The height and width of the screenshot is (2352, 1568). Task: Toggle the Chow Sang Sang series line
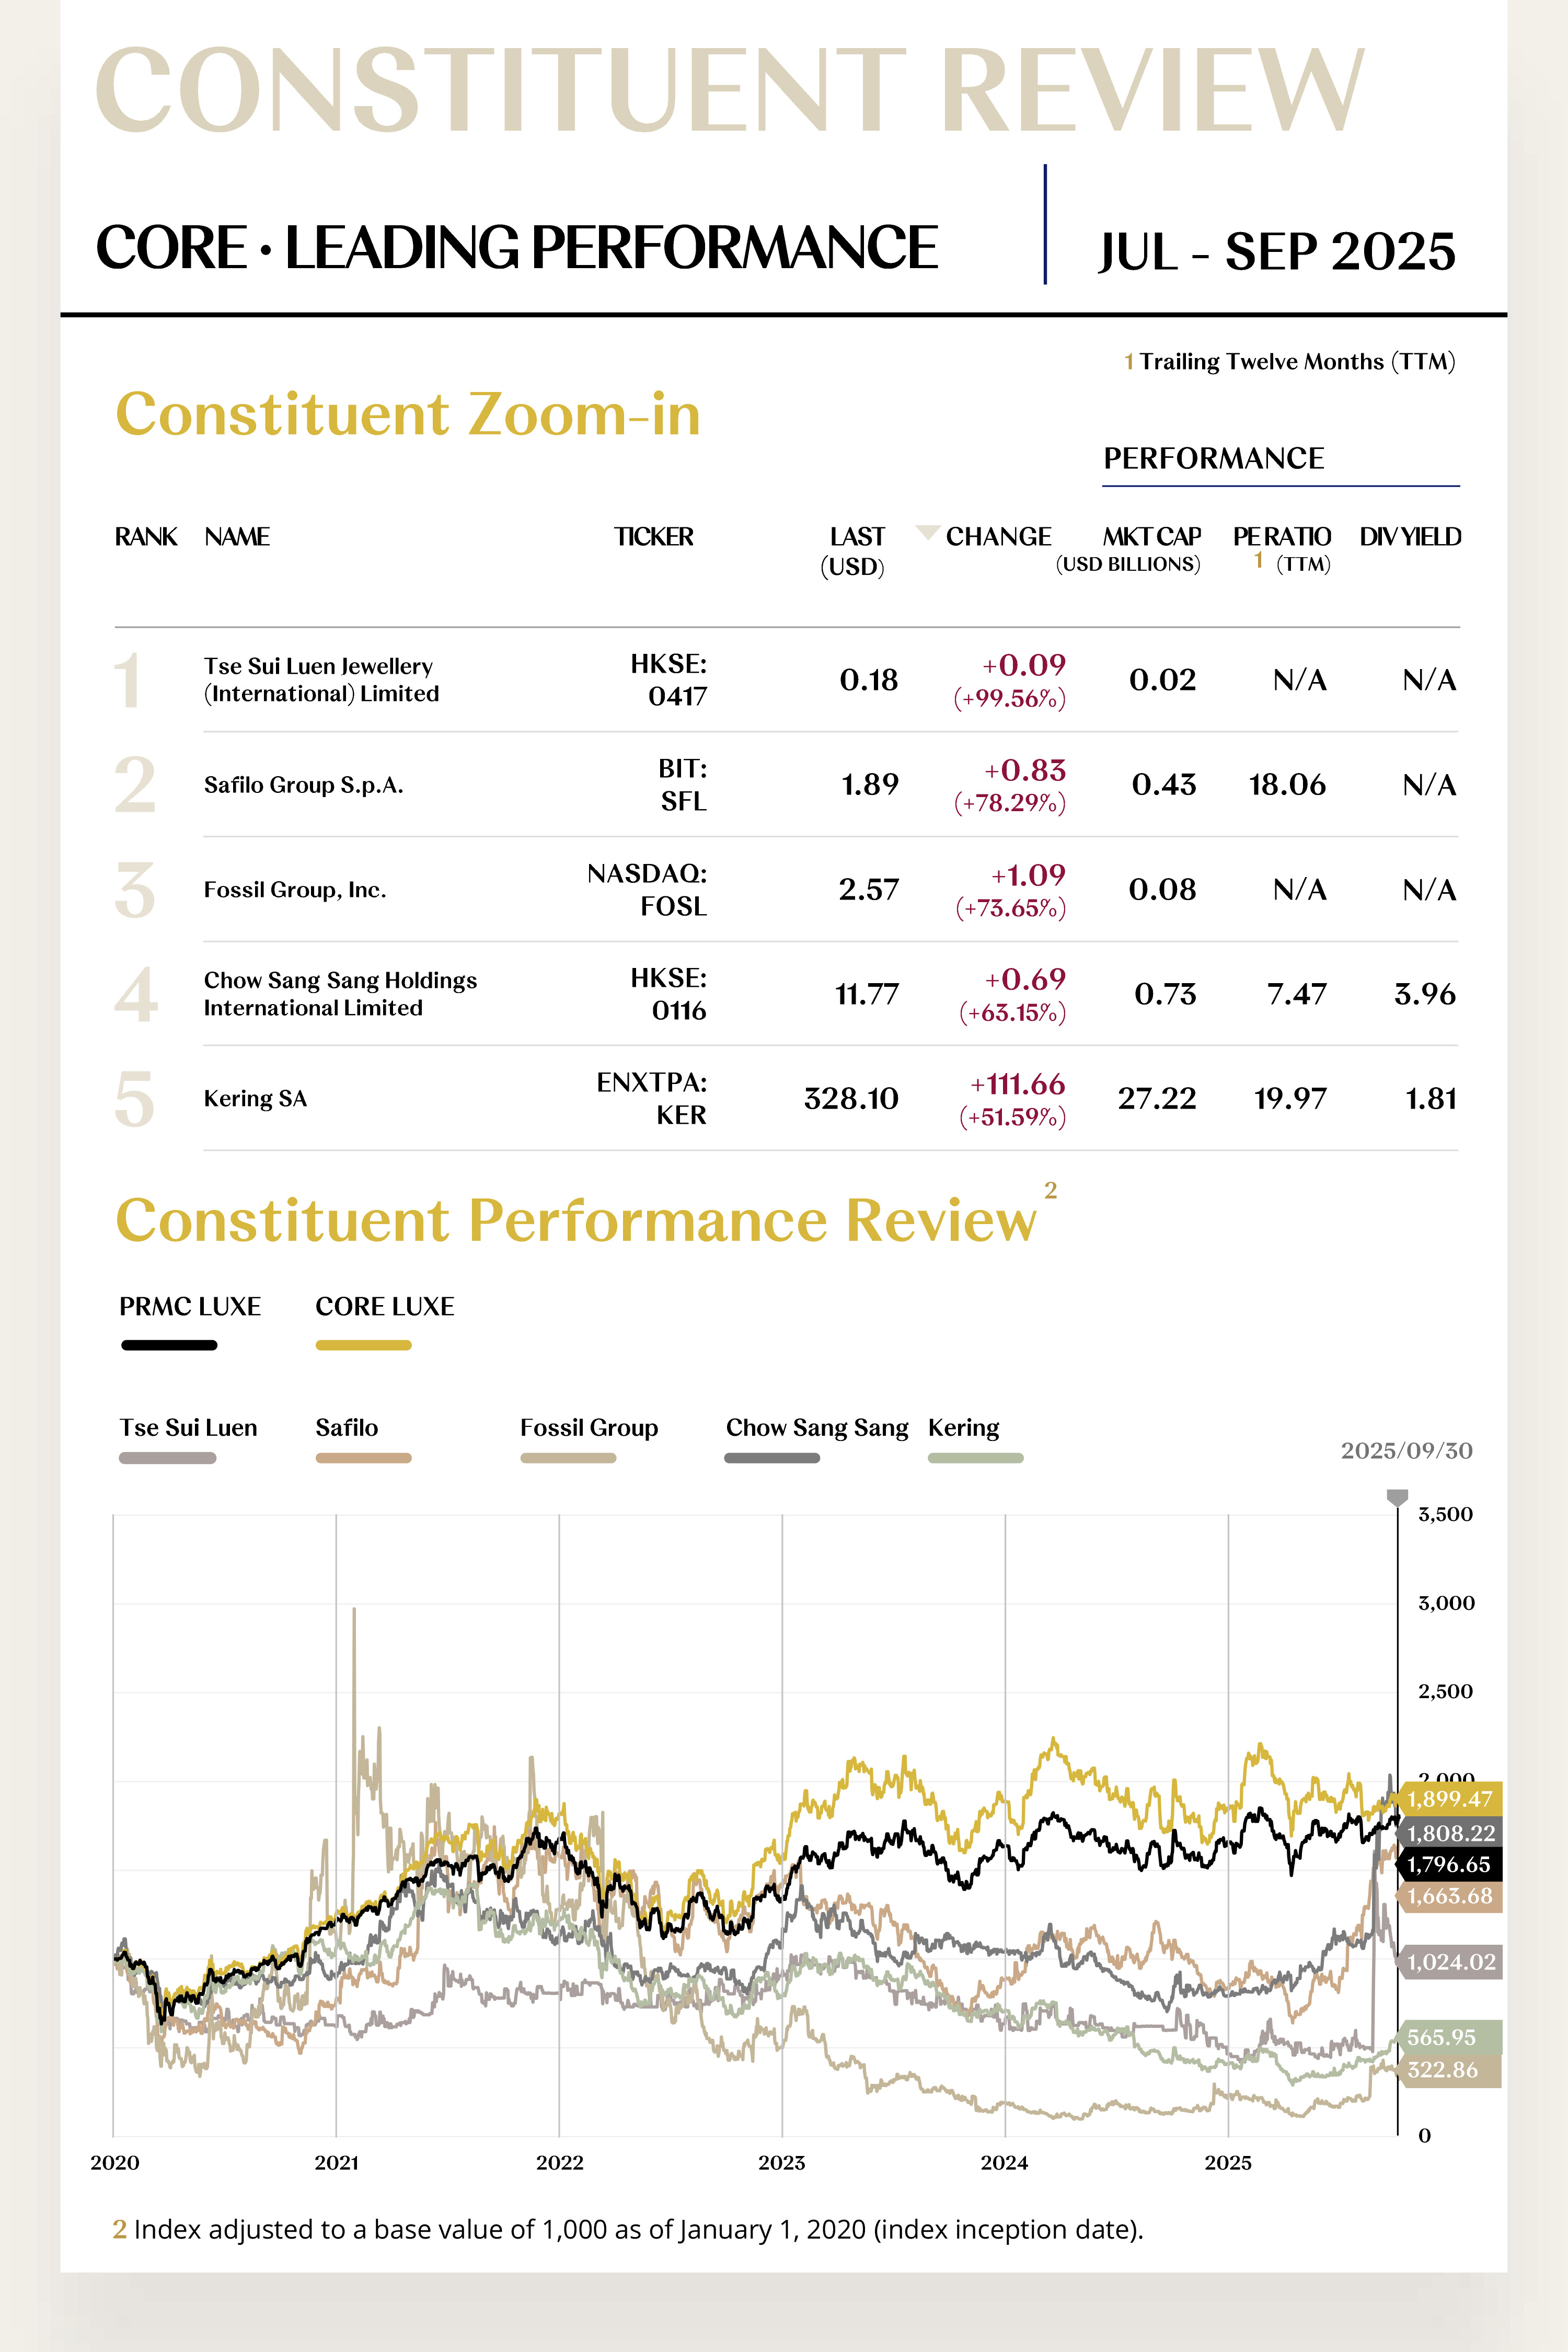(x=772, y=1458)
